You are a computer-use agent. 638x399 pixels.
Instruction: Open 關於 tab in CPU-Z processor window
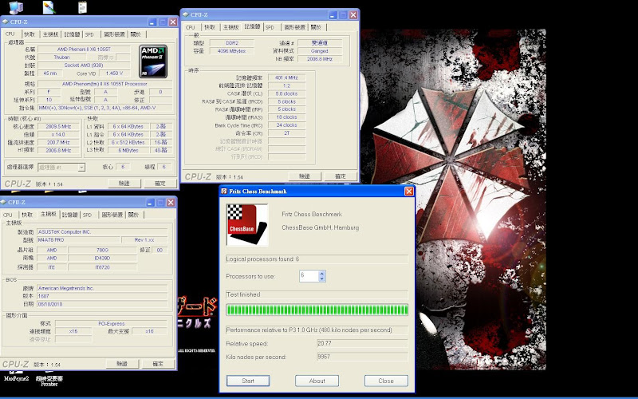click(136, 34)
